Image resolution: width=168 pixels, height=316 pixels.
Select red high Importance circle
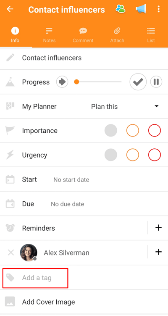155,130
